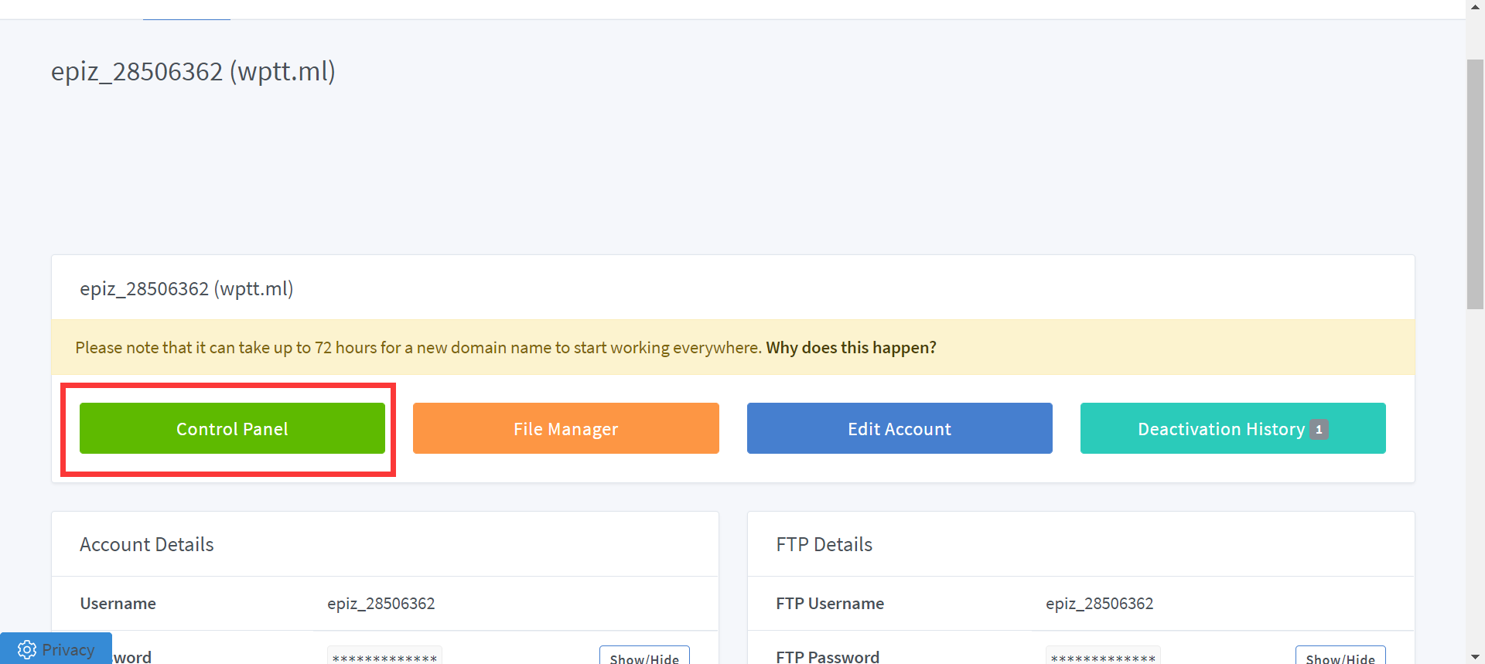Show/Hide the account password

pyautogui.click(x=644, y=656)
